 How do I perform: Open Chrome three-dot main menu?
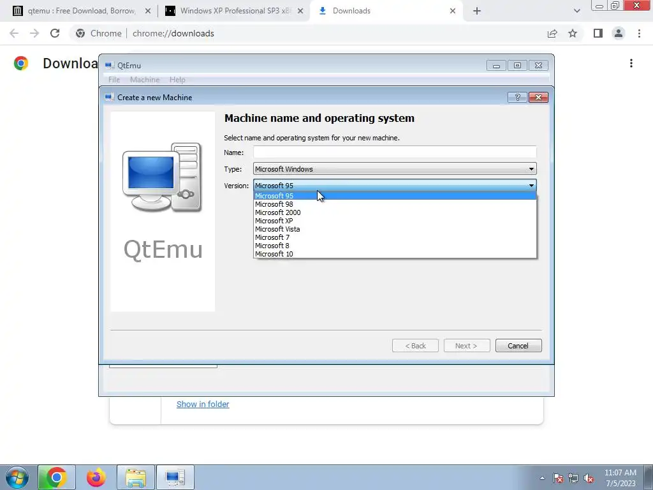(639, 33)
